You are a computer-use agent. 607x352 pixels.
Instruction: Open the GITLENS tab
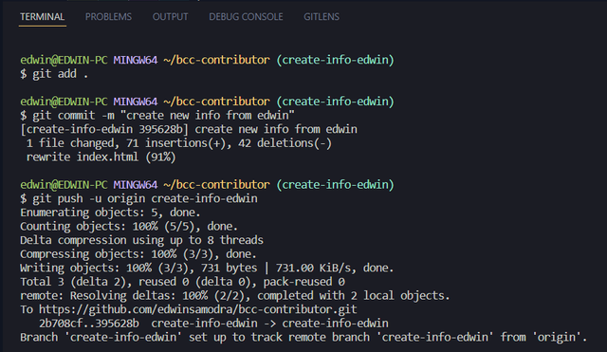click(x=322, y=17)
